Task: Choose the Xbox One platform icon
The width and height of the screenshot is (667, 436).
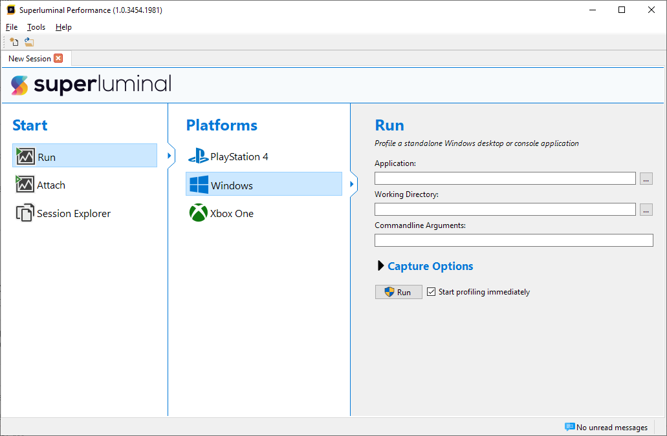Action: coord(198,213)
